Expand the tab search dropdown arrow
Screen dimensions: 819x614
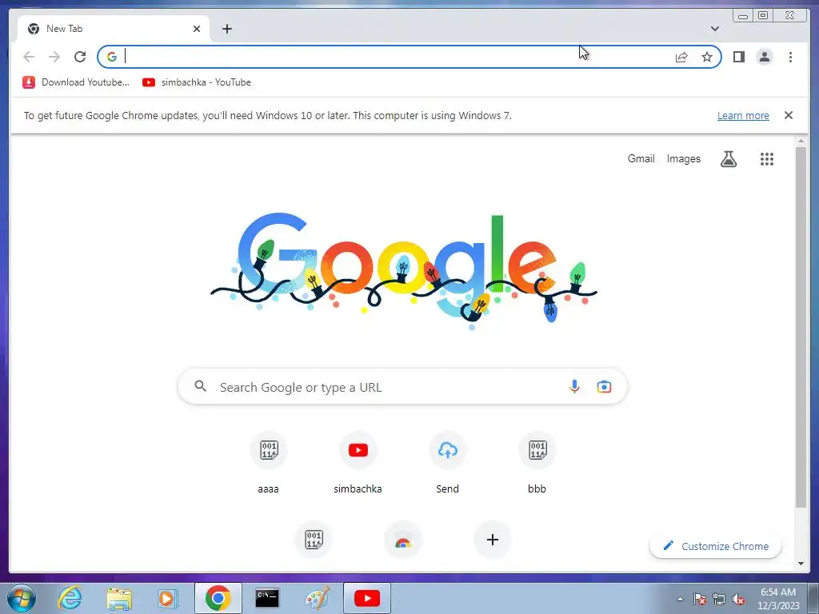[714, 29]
